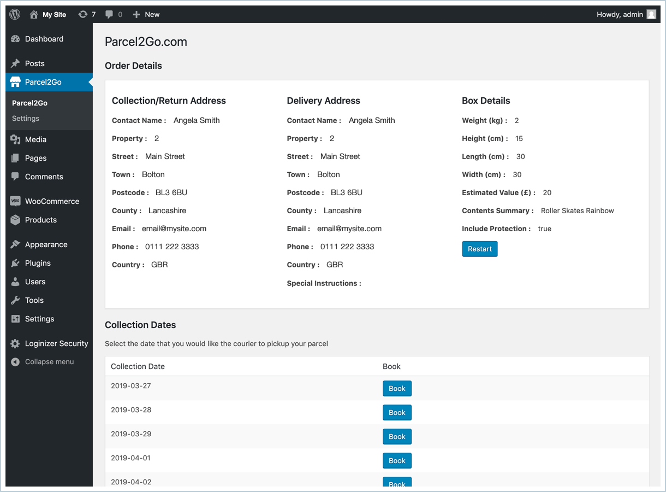Click the email@mysite.com delivery email text
Viewport: 666px width, 492px height.
349,229
